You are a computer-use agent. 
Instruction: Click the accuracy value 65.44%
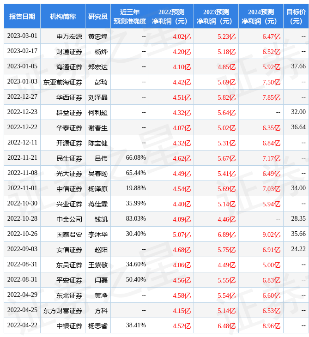(x=136, y=173)
